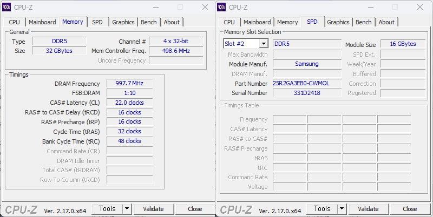The width and height of the screenshot is (433, 217).
Task: Minimize the left CPU-Z window
Action: (x=155, y=7)
